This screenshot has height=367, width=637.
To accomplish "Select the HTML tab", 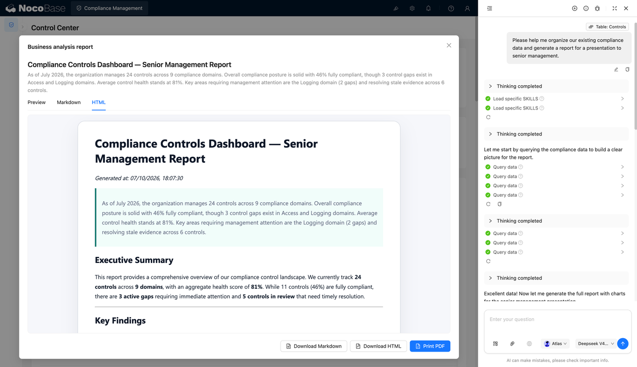I will point(99,102).
